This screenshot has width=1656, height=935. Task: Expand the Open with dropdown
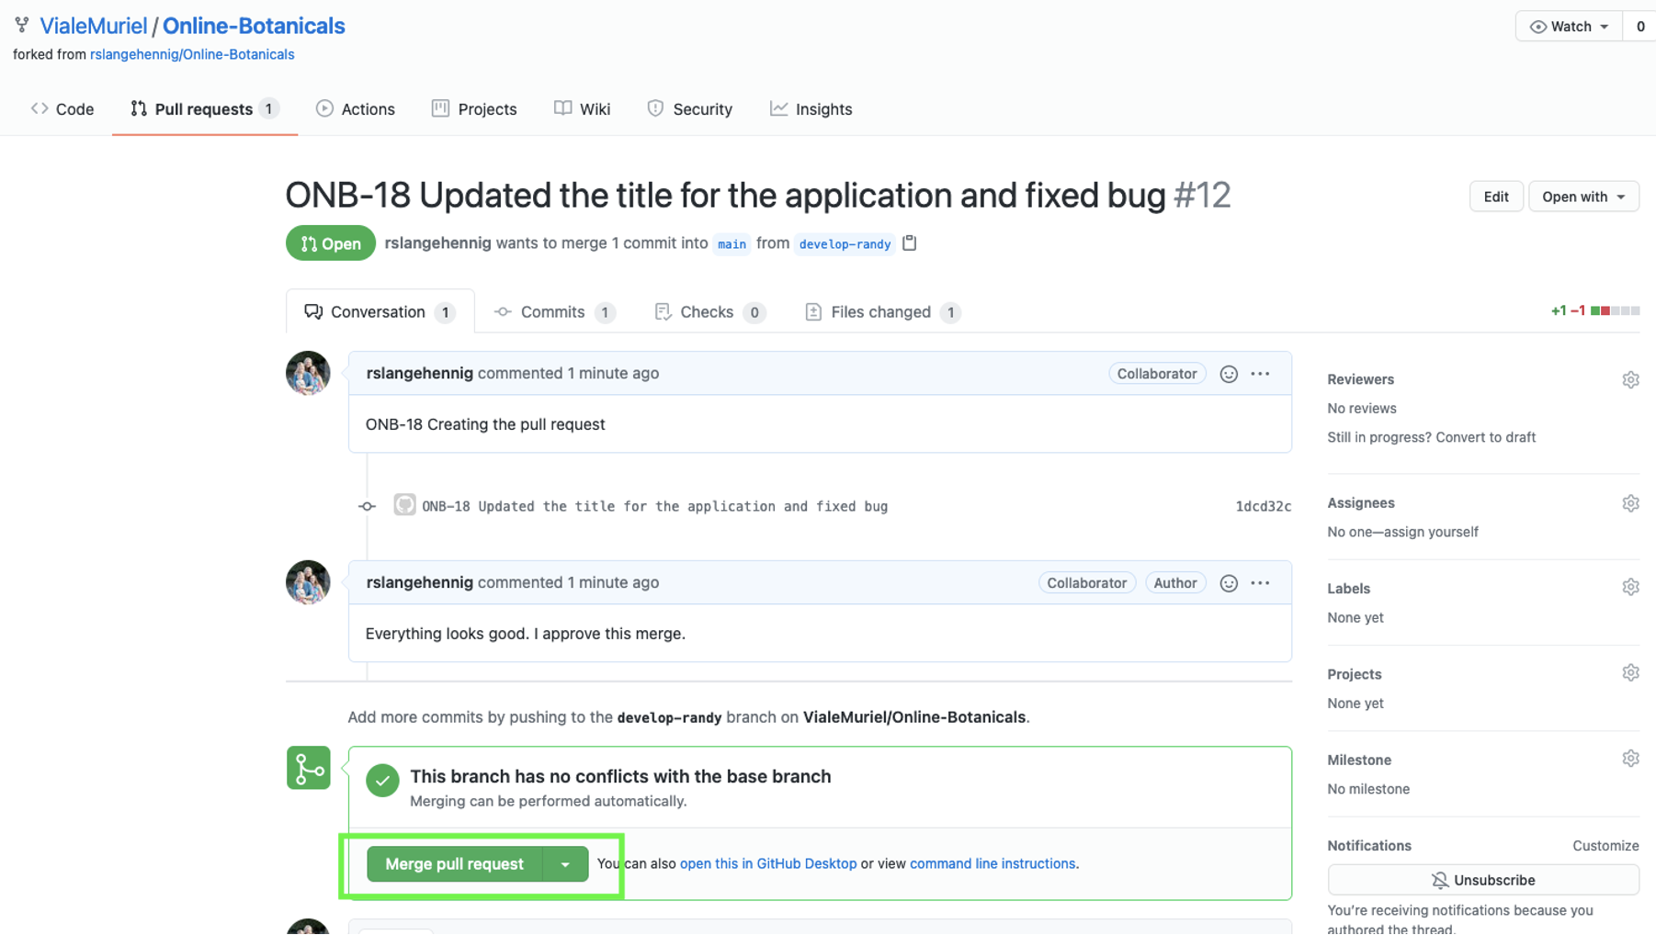point(1583,197)
